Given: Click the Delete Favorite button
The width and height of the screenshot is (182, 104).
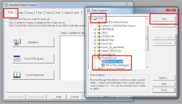Looking at the screenshot, I should 164,43.
